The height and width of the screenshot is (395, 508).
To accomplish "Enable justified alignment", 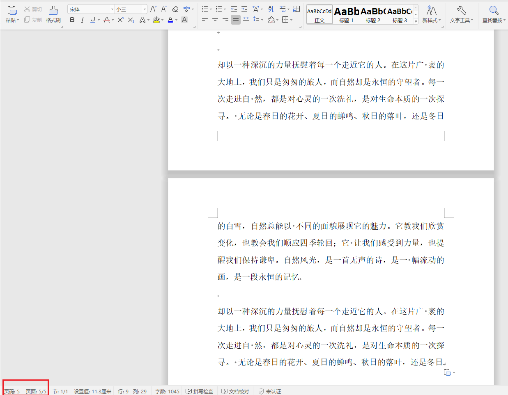I will [x=235, y=19].
